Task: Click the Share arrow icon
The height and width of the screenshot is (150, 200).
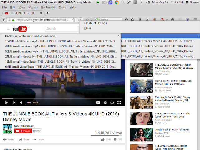Action: (20, 140)
